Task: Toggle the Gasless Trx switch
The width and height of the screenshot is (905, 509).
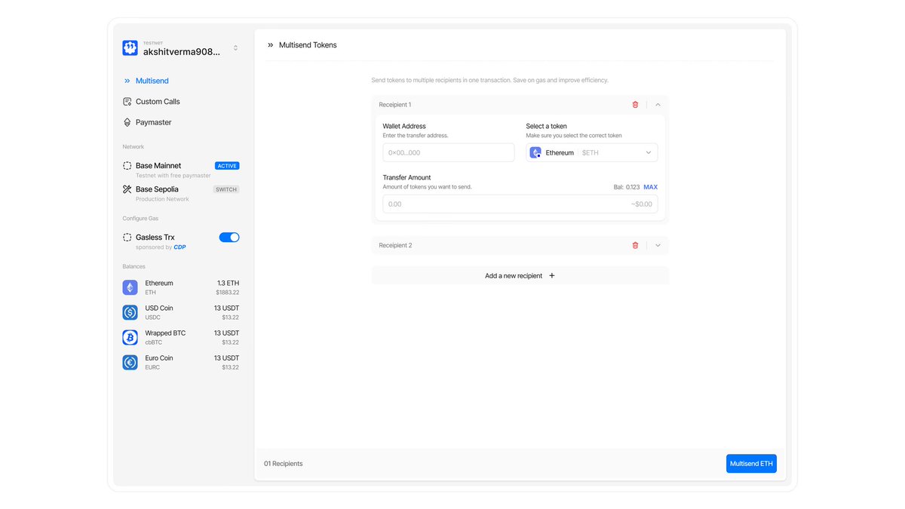Action: tap(229, 238)
